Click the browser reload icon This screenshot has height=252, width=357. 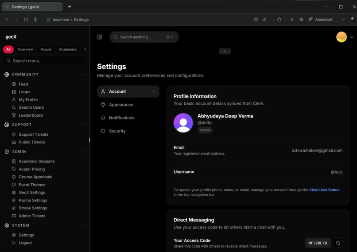pos(26,20)
